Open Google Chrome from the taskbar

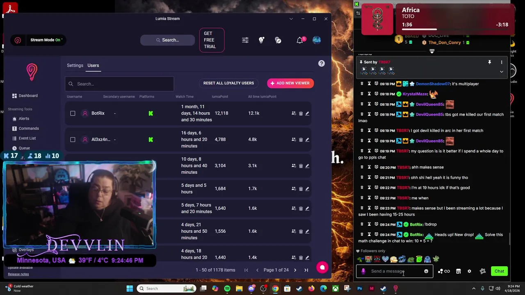(x=275, y=288)
